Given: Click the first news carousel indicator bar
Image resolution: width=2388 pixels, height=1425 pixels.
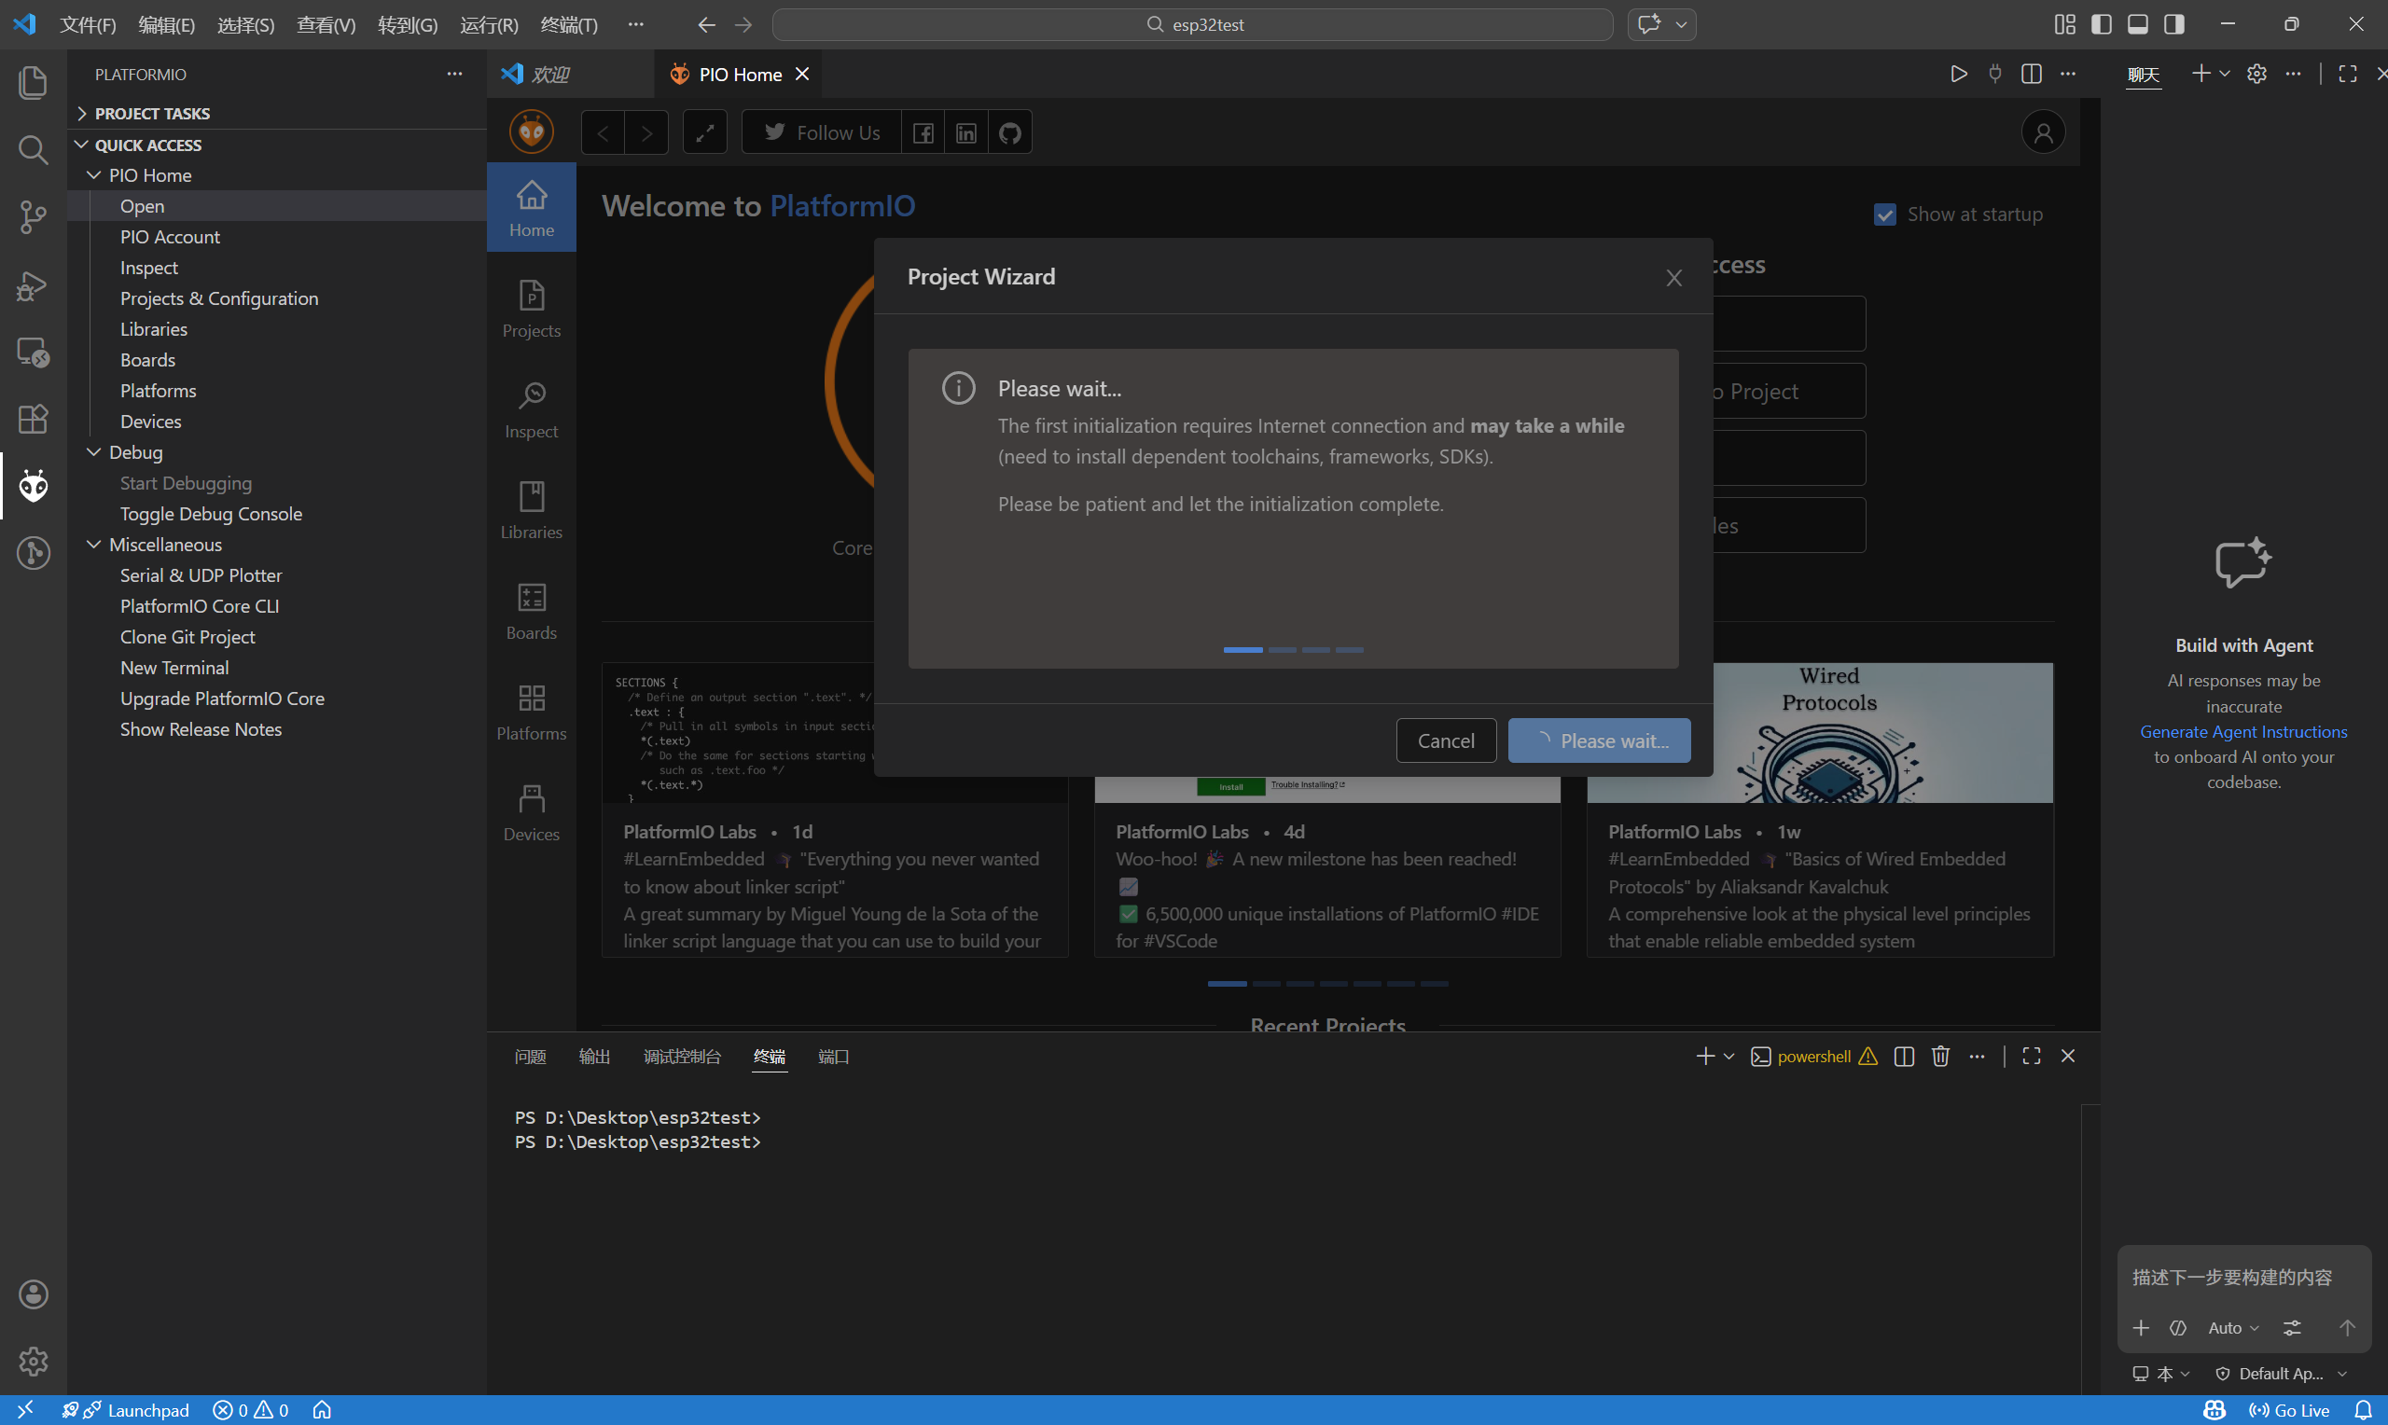Looking at the screenshot, I should (x=1226, y=983).
